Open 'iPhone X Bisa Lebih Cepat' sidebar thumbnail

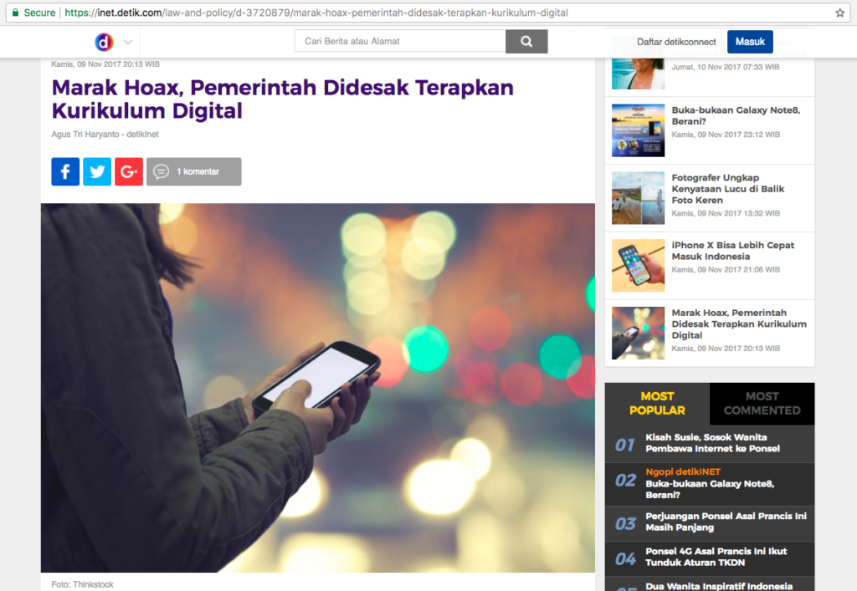tap(638, 266)
